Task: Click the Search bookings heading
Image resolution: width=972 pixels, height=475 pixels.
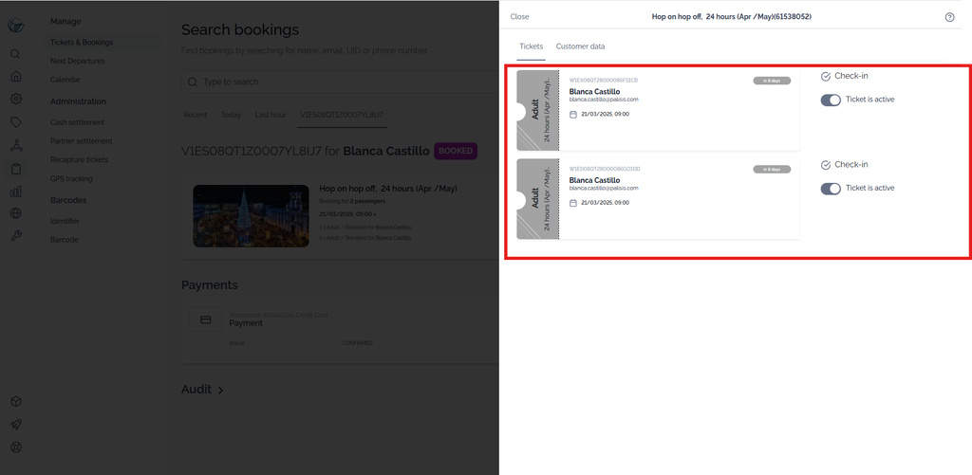Action: pyautogui.click(x=240, y=29)
